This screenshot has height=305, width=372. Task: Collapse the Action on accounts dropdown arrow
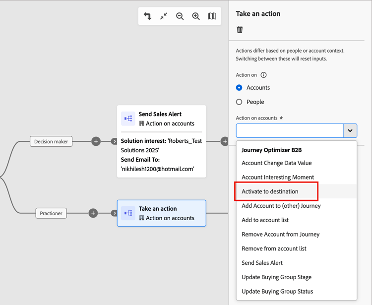tap(350, 131)
